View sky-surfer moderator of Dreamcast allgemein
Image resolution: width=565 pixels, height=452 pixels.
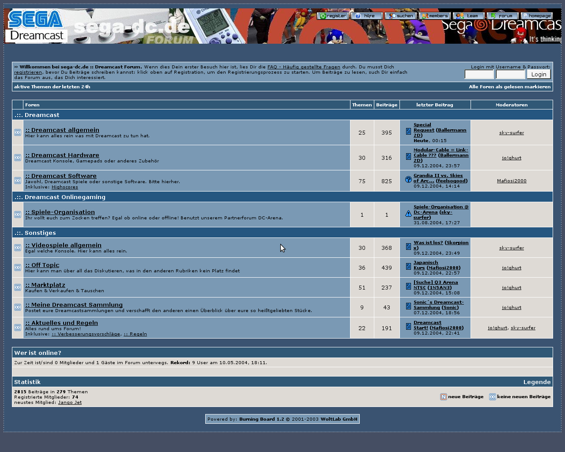[512, 133]
